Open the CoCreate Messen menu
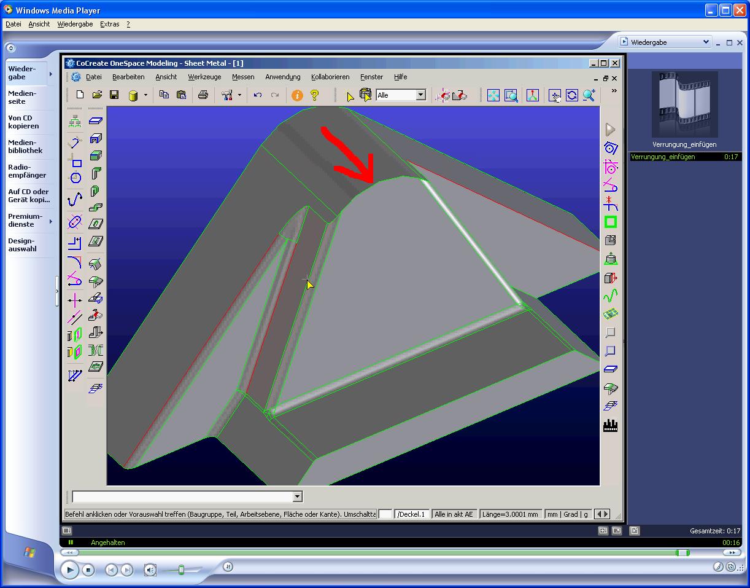 click(x=243, y=77)
